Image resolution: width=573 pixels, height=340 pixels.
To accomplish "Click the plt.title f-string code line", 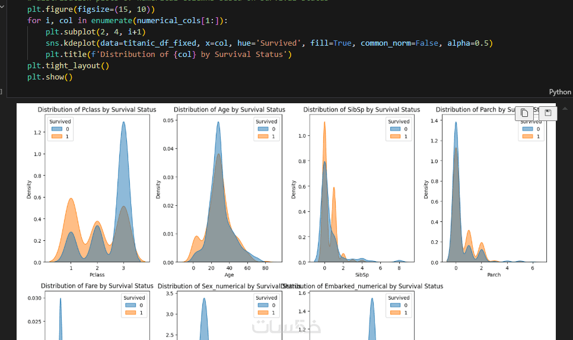I will pyautogui.click(x=168, y=55).
